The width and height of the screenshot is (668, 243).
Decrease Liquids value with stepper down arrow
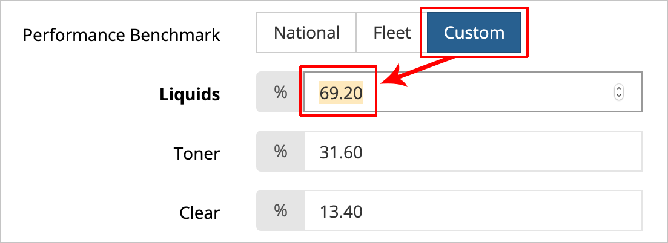618,96
